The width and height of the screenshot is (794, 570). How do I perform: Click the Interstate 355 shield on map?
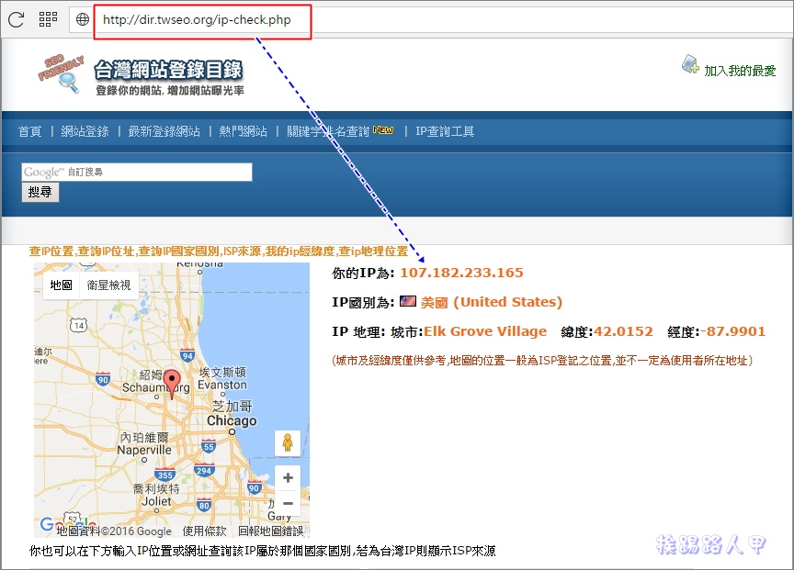click(165, 475)
